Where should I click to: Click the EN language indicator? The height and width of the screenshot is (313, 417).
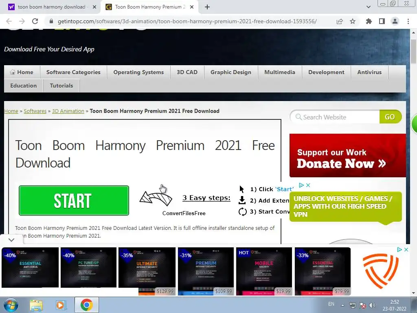(x=331, y=304)
